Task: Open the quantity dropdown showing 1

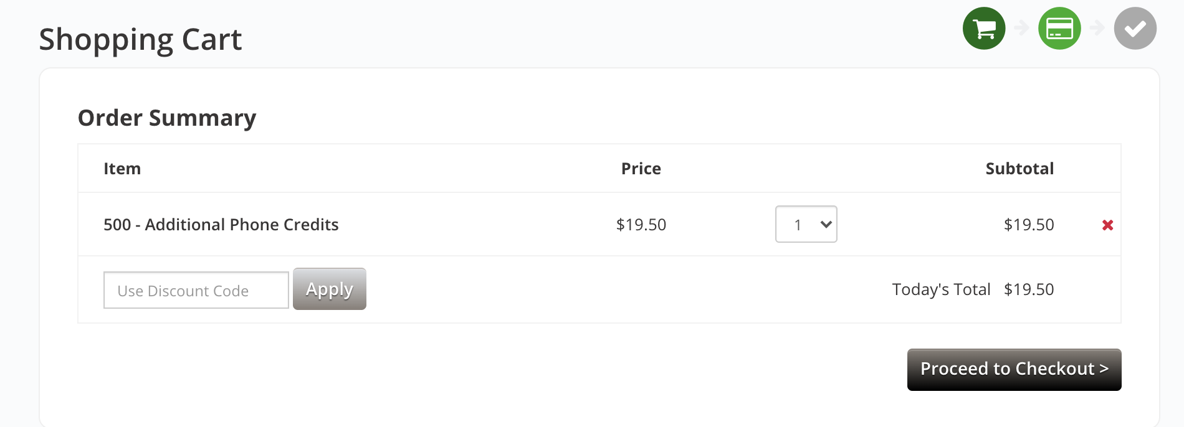Action: (x=806, y=224)
